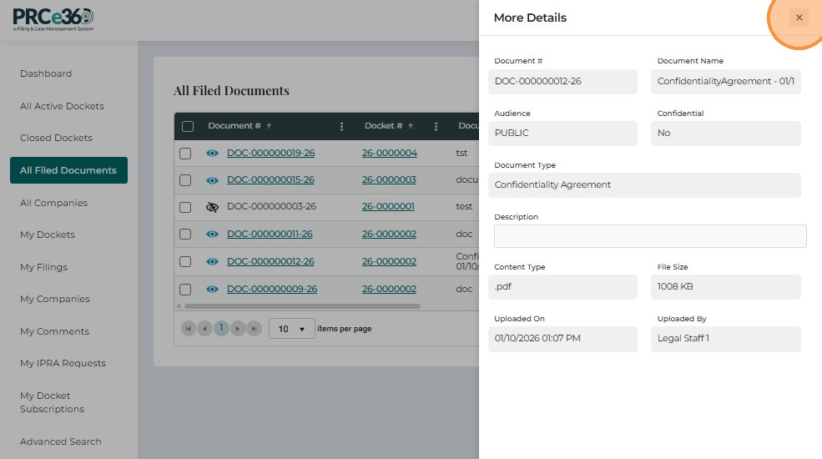Click the horizontal table scrollbar
822x459 pixels.
pyautogui.click(x=302, y=306)
